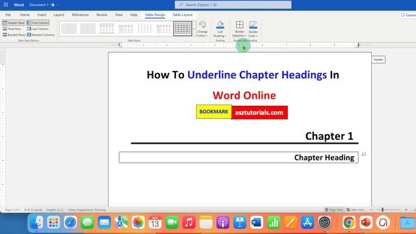This screenshot has width=416, height=234.
Task: Click the word count in status bar
Action: [x=33, y=210]
